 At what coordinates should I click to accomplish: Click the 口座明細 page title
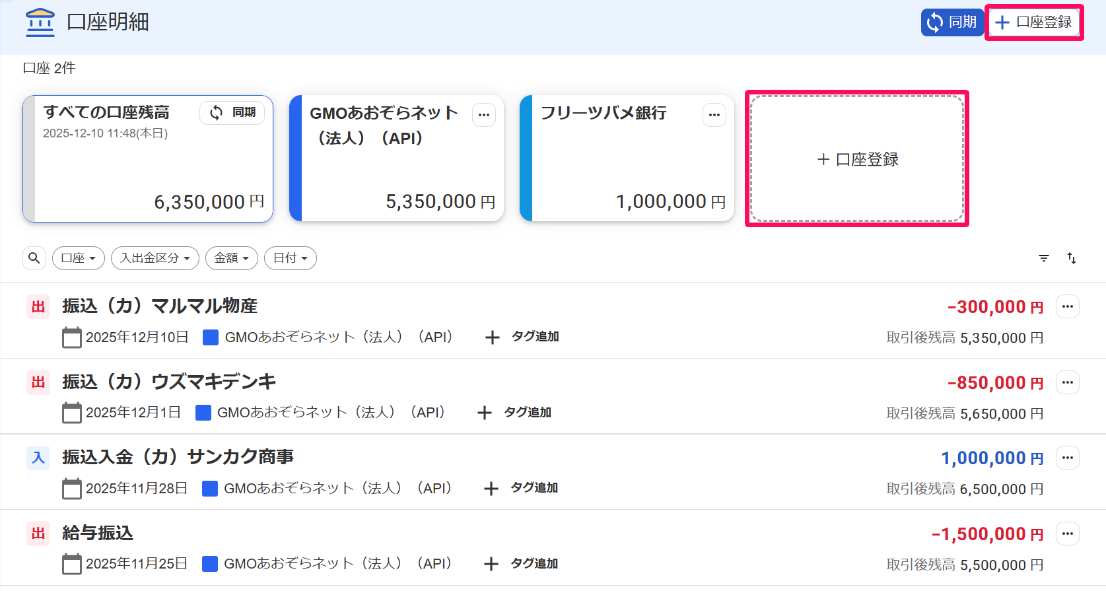click(x=108, y=22)
